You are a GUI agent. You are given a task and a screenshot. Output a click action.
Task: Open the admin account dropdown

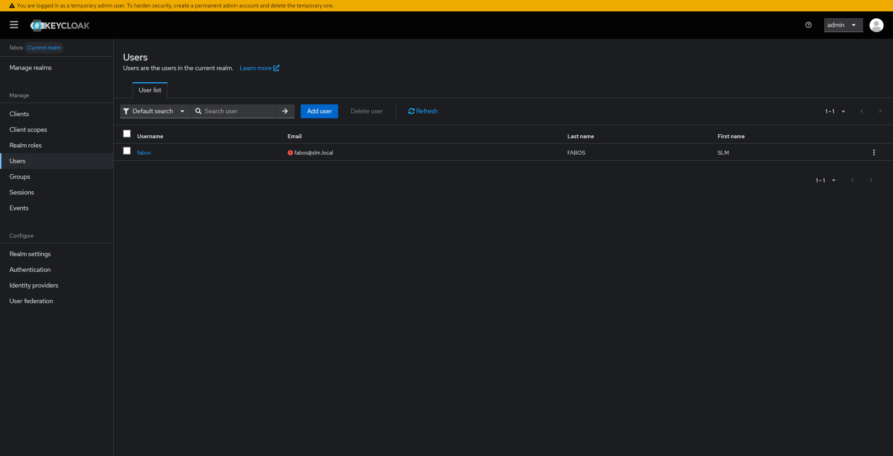coord(843,25)
